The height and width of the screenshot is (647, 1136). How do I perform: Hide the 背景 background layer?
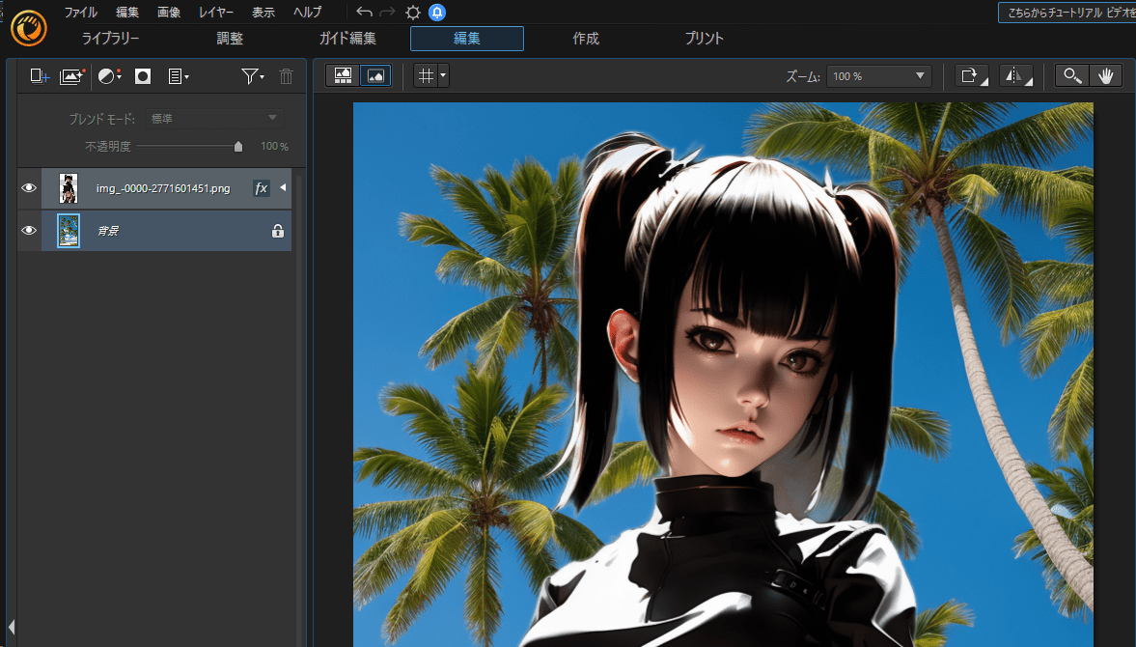28,230
